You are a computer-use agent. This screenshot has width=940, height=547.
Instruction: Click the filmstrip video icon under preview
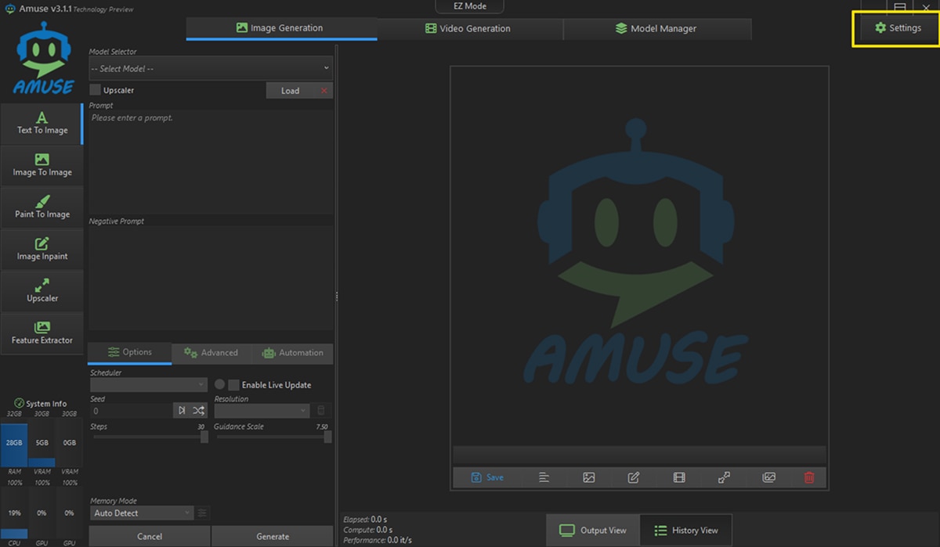(679, 477)
